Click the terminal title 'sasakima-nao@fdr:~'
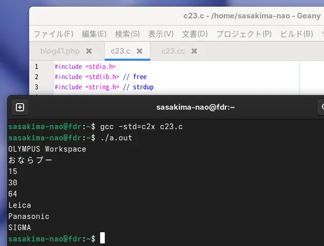This screenshot has height=246, width=324. [196, 107]
